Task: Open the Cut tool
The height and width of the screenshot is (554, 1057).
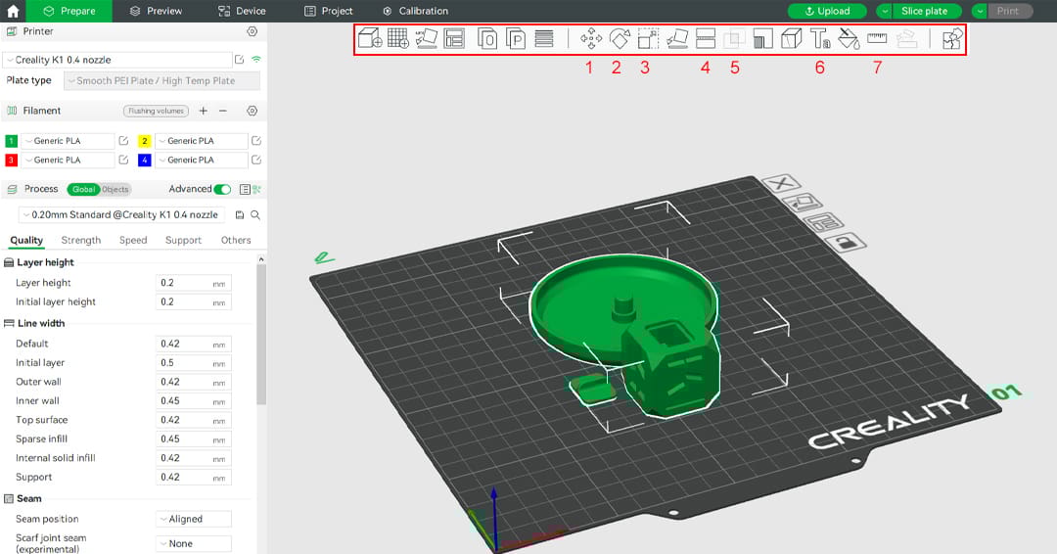Action: (x=705, y=39)
